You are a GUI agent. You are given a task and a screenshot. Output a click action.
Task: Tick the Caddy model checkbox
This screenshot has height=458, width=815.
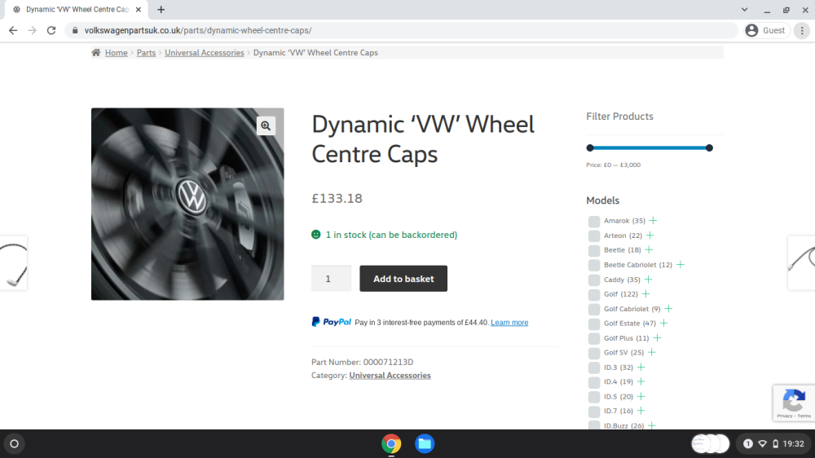click(594, 280)
